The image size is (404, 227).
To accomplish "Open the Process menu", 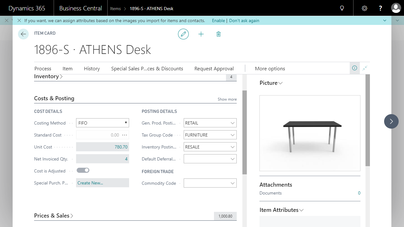I will click(x=43, y=68).
